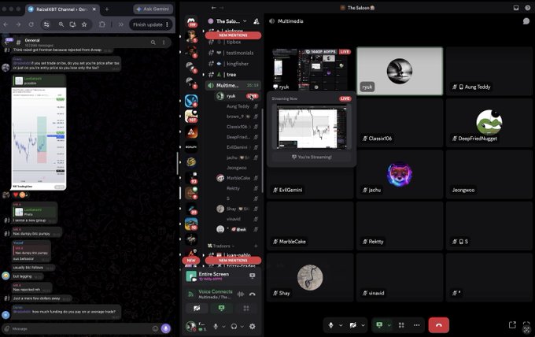535x337 pixels.
Task: Toggle noise suppression in voice panel
Action: tap(241, 294)
